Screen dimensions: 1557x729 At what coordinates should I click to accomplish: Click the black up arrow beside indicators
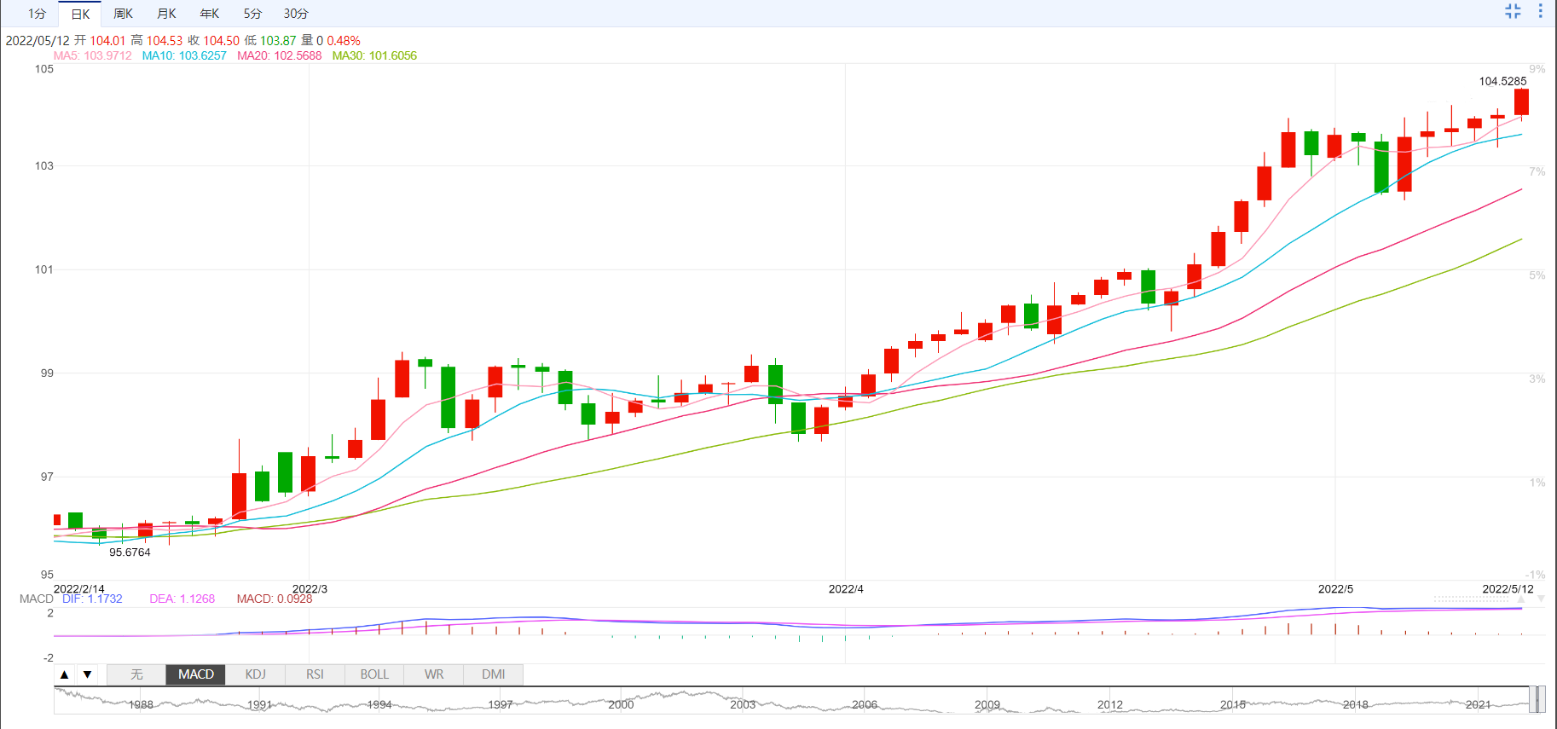tap(65, 674)
